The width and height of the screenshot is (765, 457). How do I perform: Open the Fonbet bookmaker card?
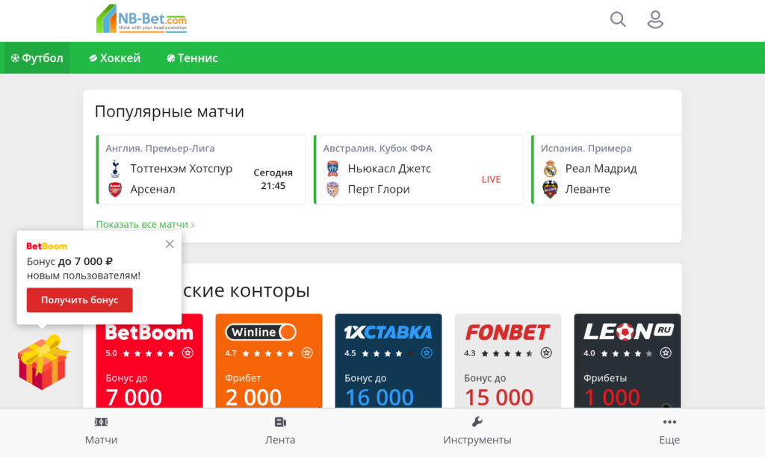(x=508, y=361)
